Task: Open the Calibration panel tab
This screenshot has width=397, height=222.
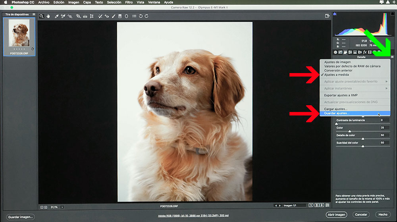Action: coord(370,52)
